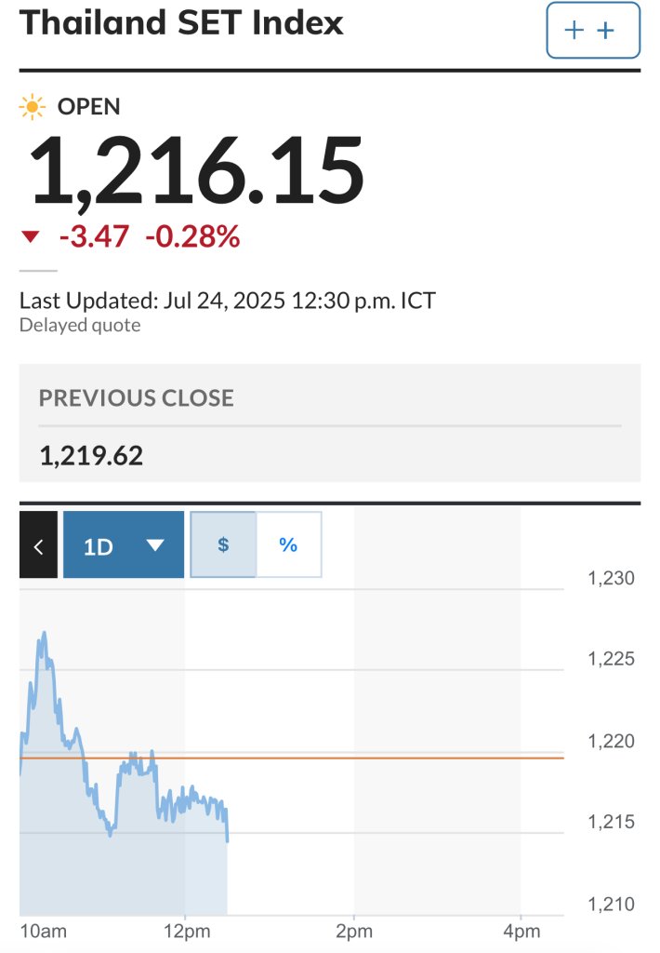Select the dollar sign chart mode
Viewport: 660px width, 953px height.
pos(223,544)
